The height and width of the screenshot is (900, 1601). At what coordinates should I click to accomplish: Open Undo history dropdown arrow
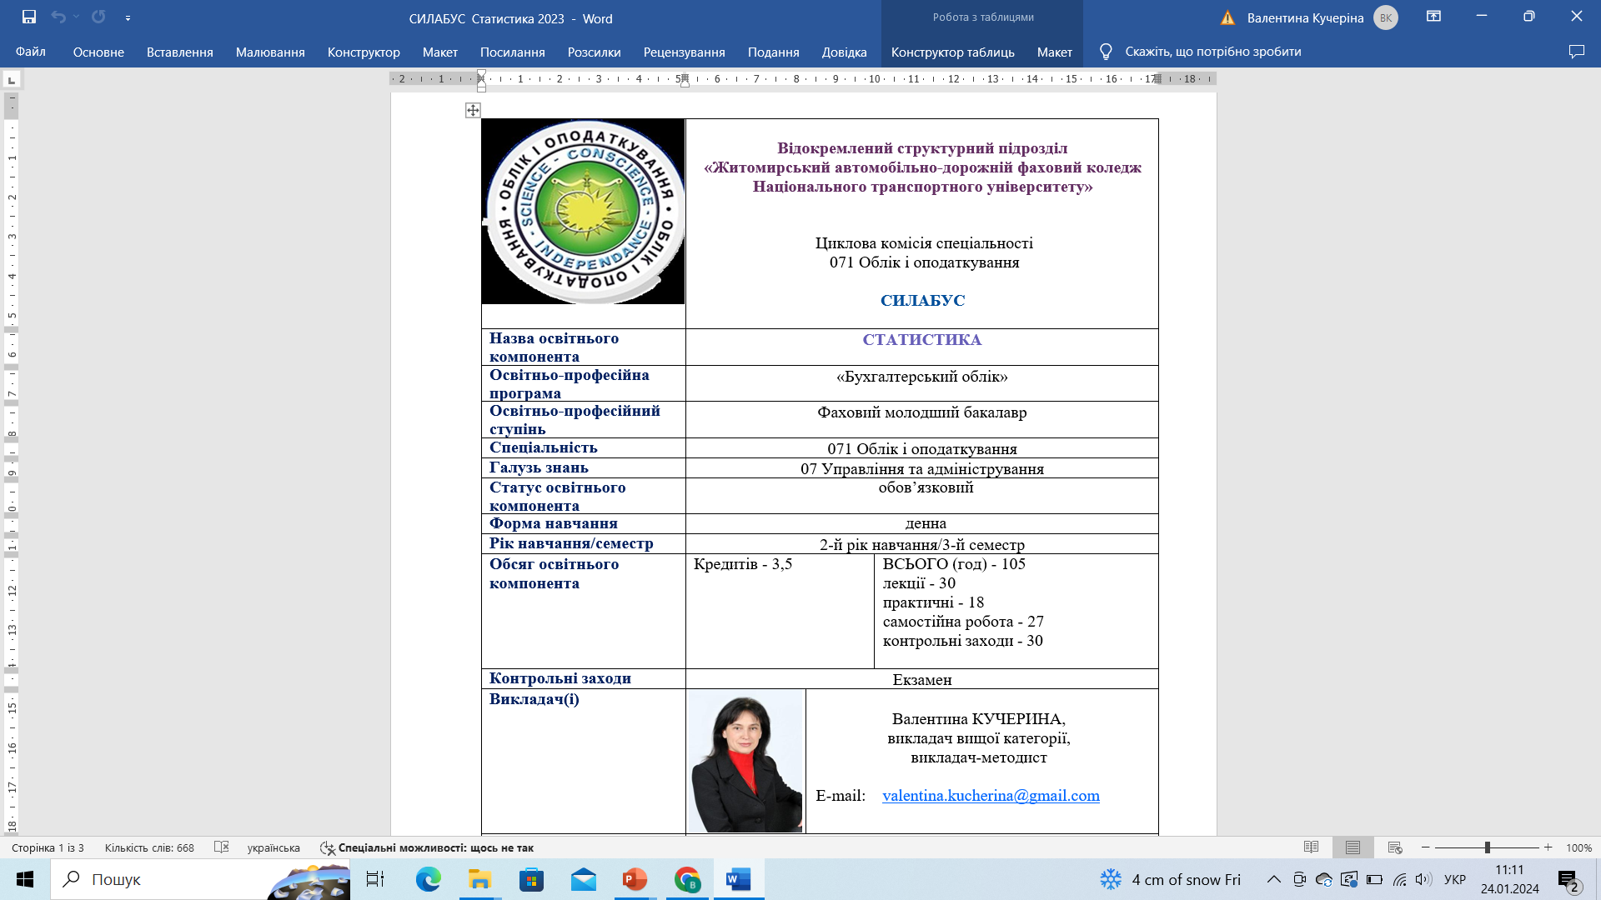(77, 17)
